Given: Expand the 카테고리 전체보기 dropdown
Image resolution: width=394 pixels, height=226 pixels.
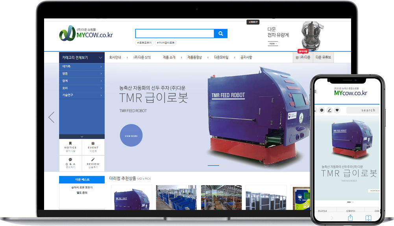Looking at the screenshot, I should [x=82, y=58].
